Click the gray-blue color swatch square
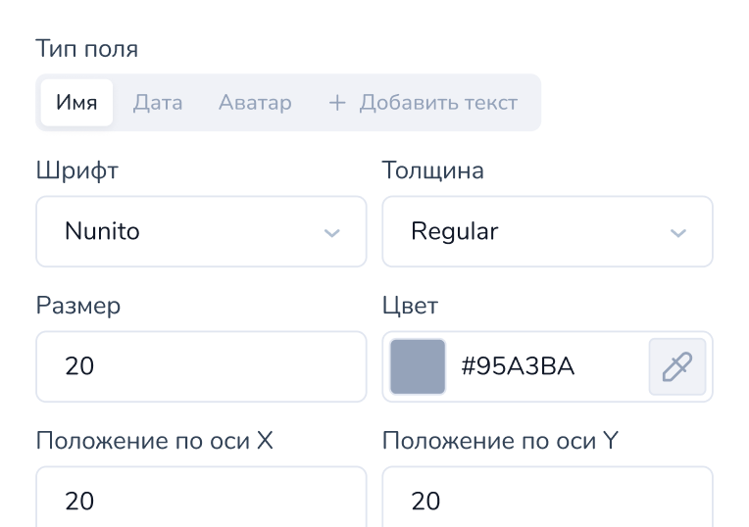This screenshot has width=749, height=527. coord(418,366)
